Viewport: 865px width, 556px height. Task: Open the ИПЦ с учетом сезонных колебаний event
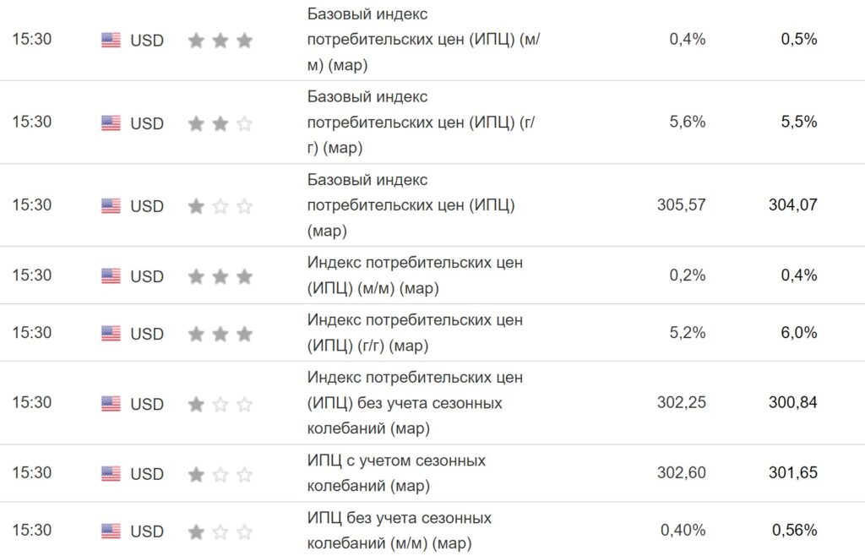[396, 473]
